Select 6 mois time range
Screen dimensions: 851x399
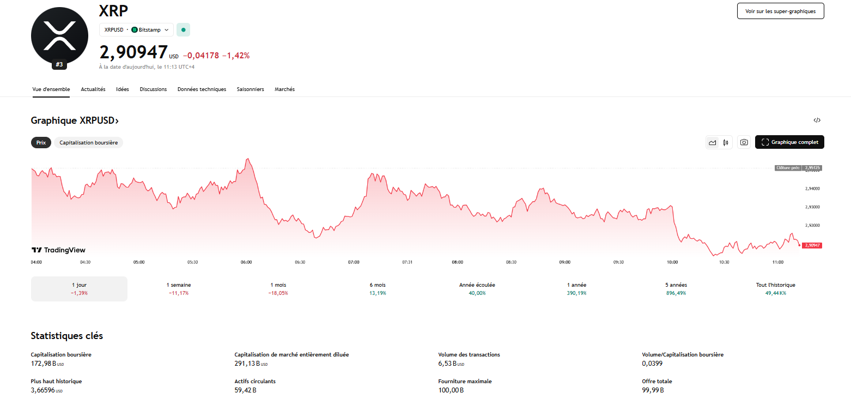pyautogui.click(x=377, y=289)
